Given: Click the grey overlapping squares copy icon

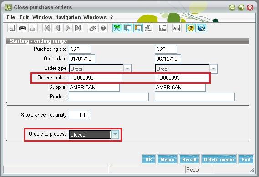Looking at the screenshot, I should (127, 28).
